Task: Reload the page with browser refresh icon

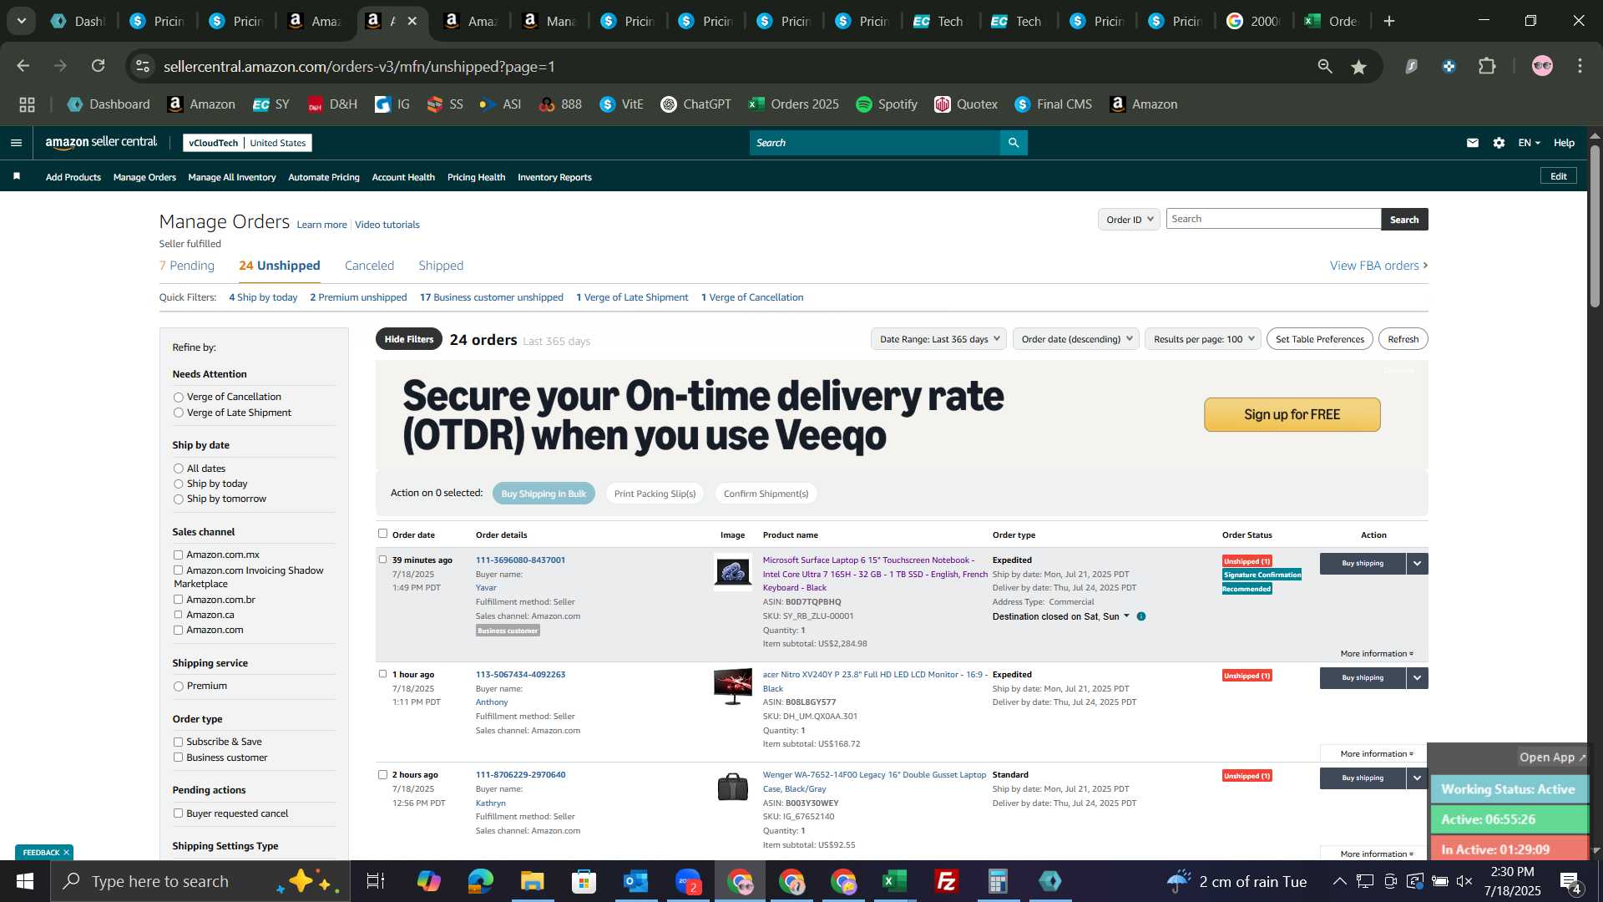Action: coord(99,66)
